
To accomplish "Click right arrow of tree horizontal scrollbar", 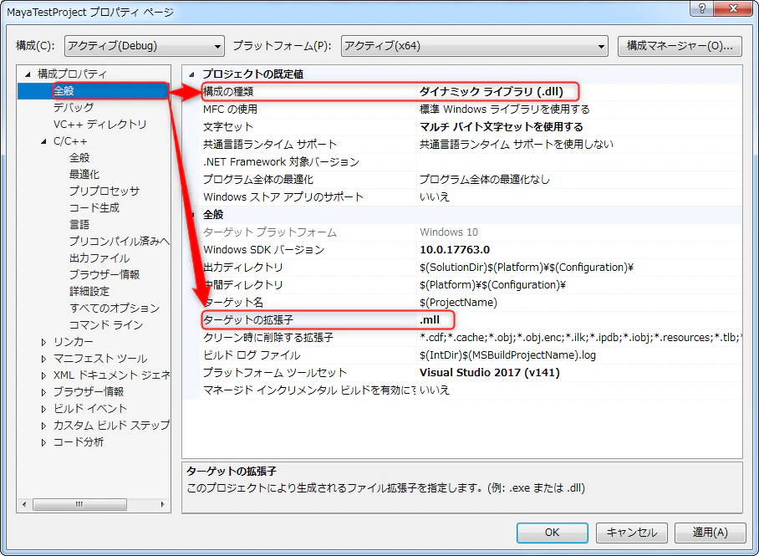I will tap(163, 505).
